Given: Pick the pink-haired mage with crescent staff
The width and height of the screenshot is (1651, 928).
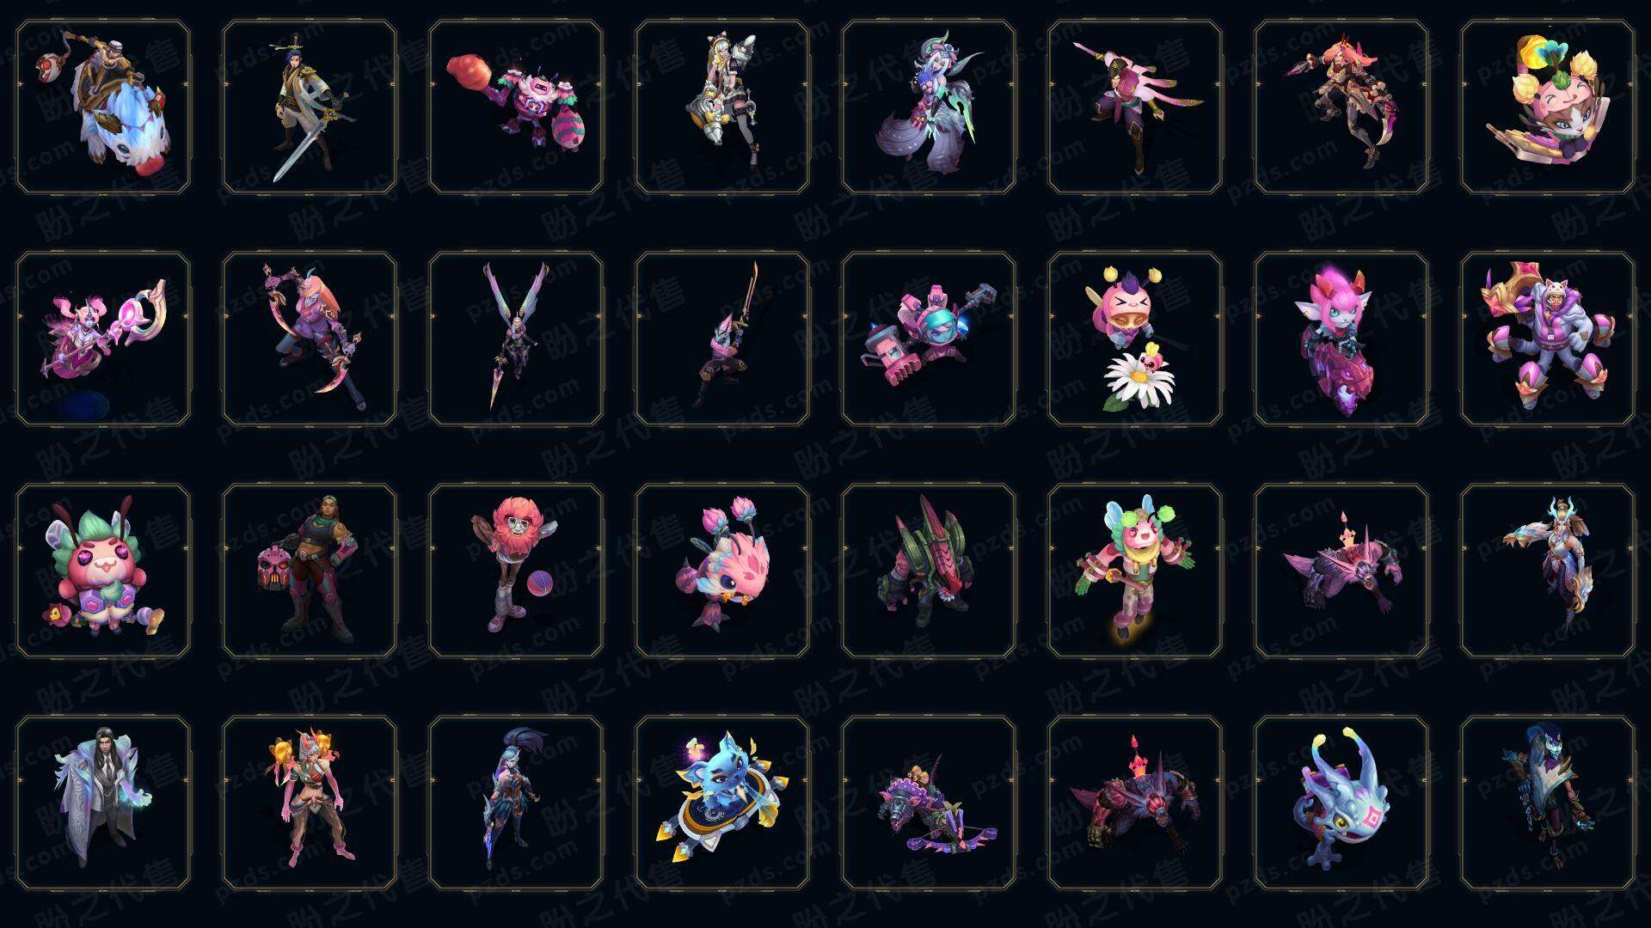Looking at the screenshot, I should tap(103, 339).
